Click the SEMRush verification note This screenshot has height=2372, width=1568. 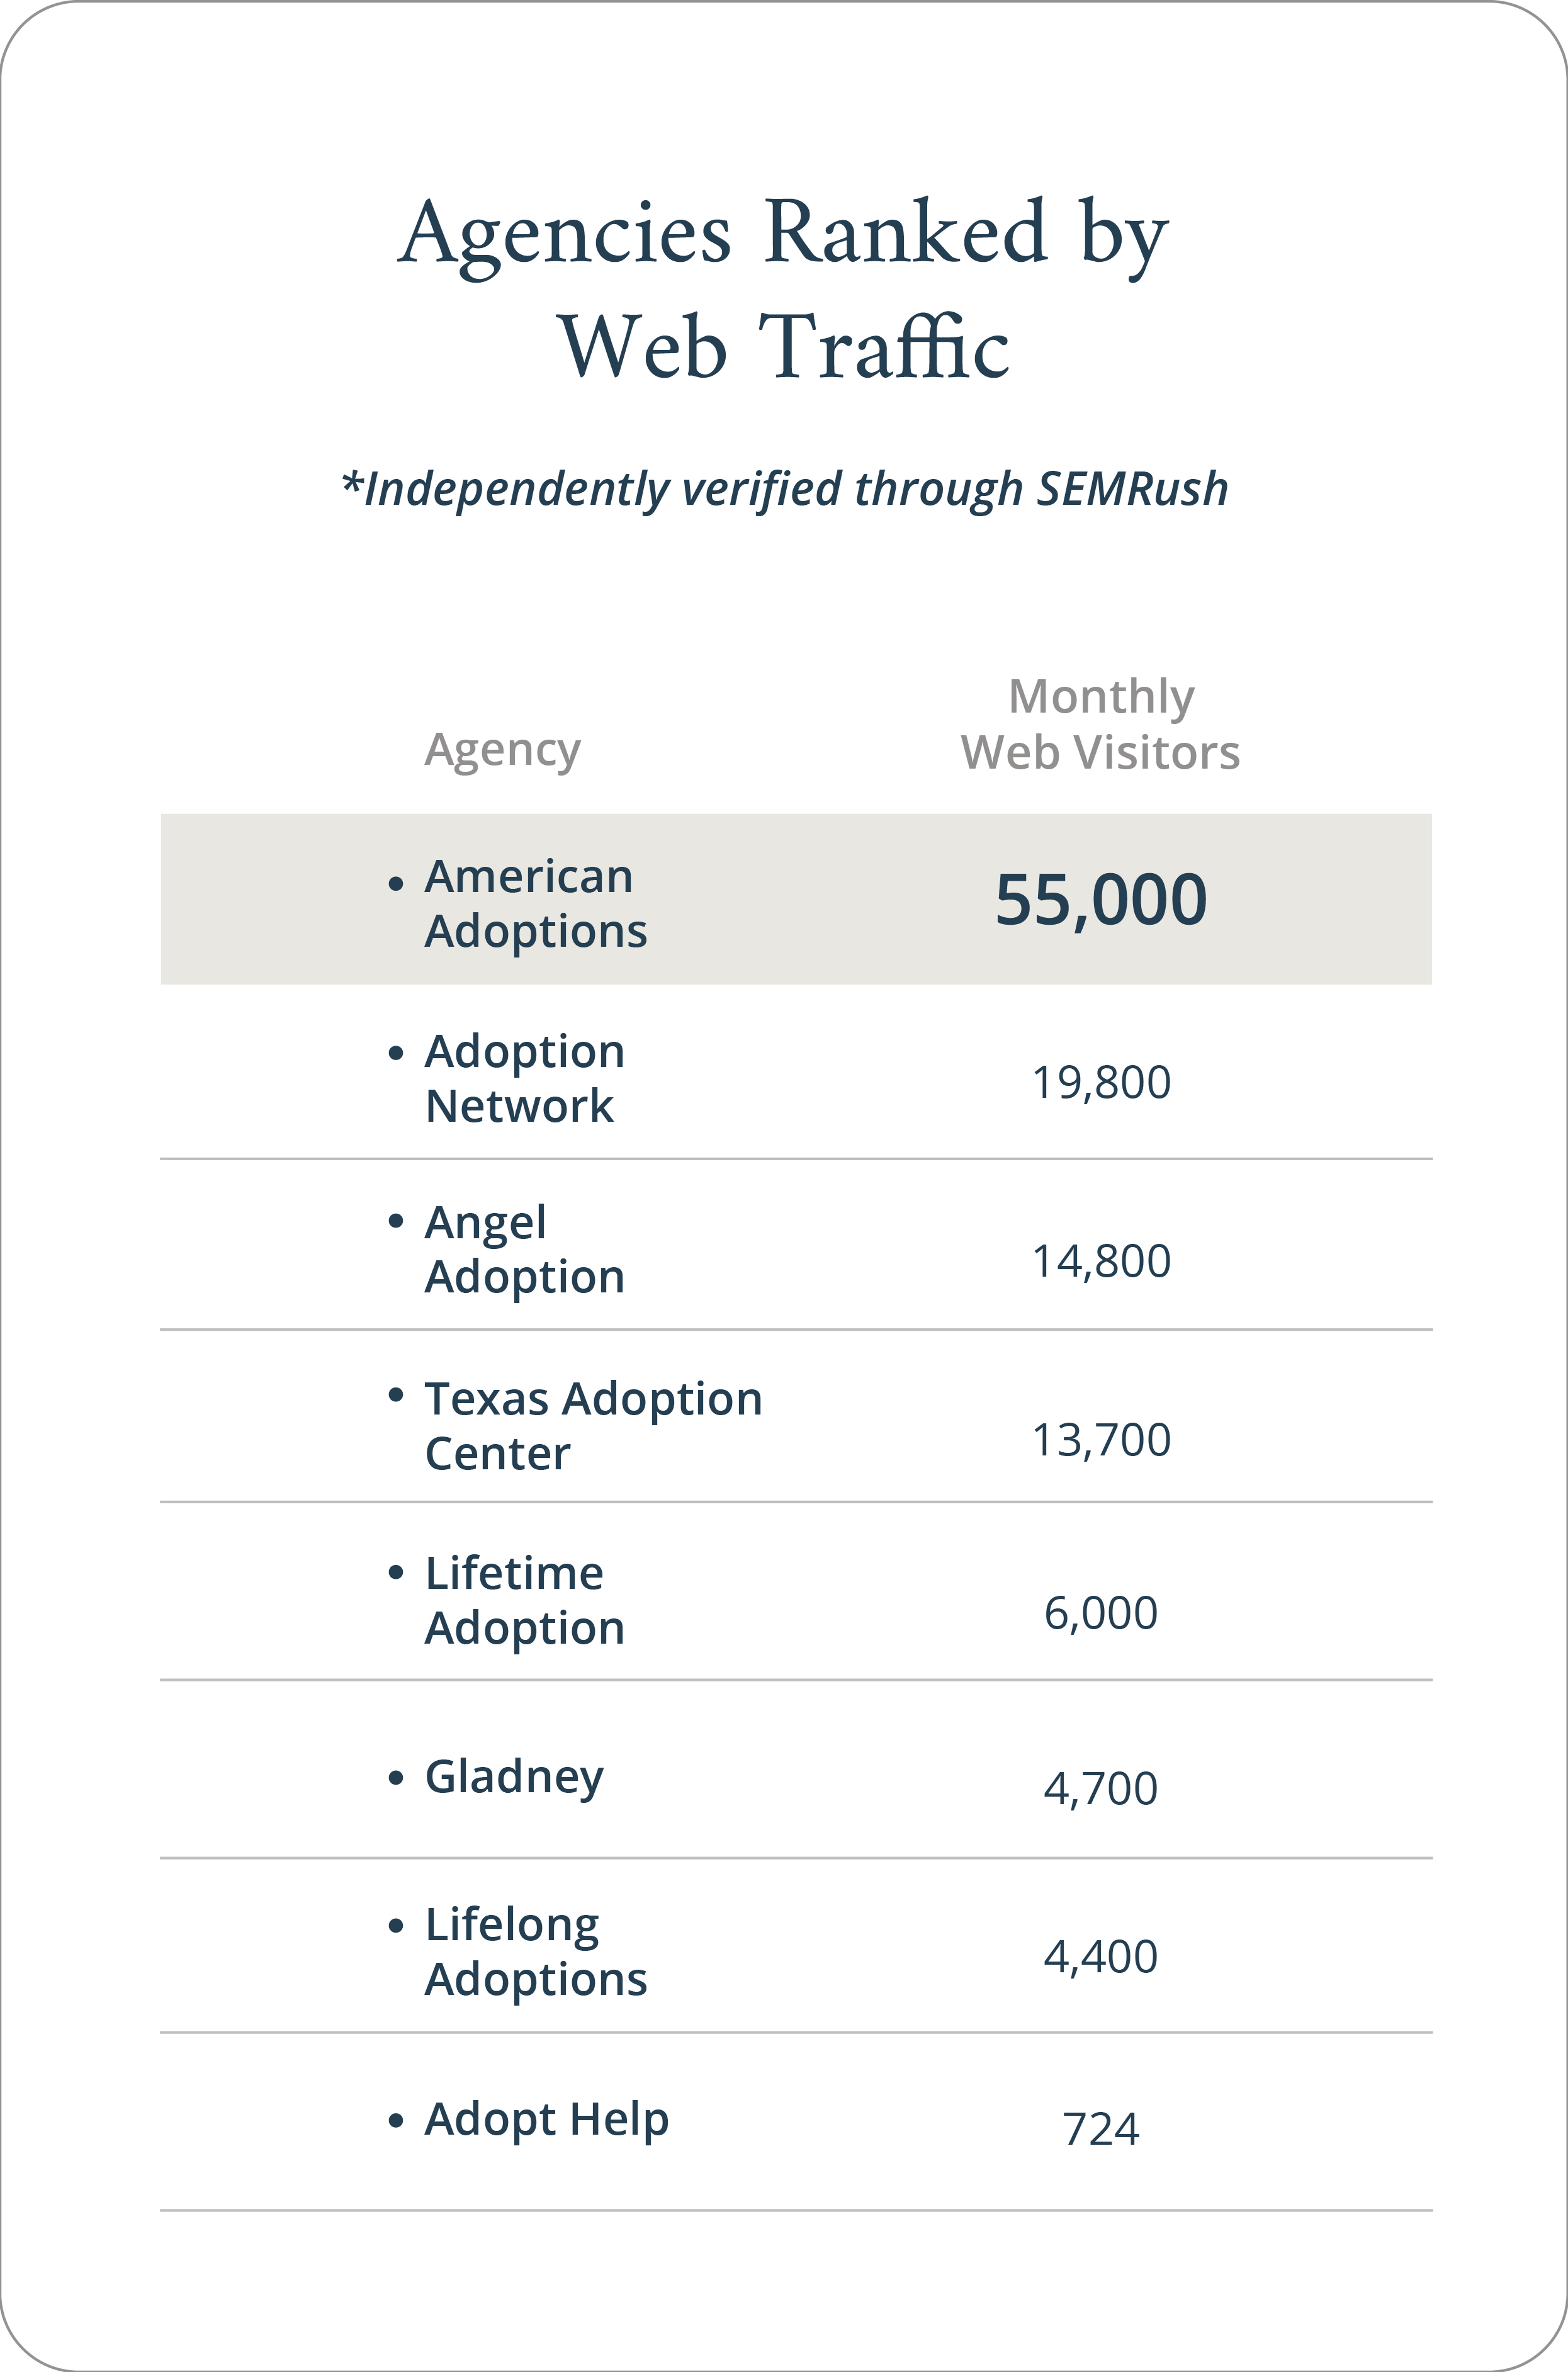784,489
